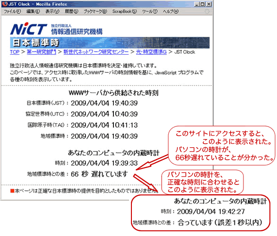Open the ツール(T) menu

coord(150,11)
